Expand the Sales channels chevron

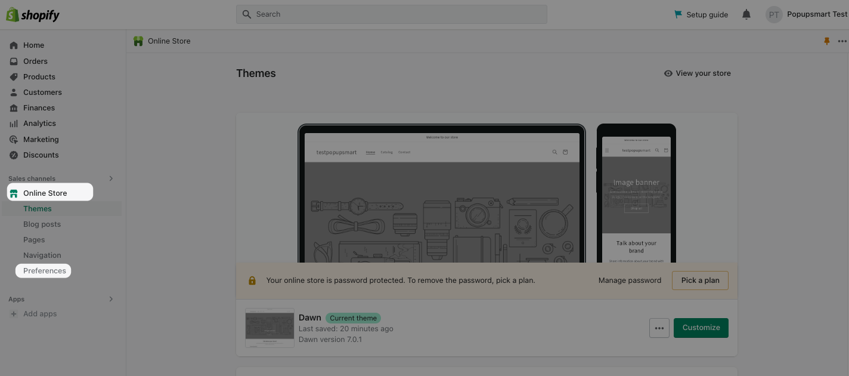tap(111, 178)
